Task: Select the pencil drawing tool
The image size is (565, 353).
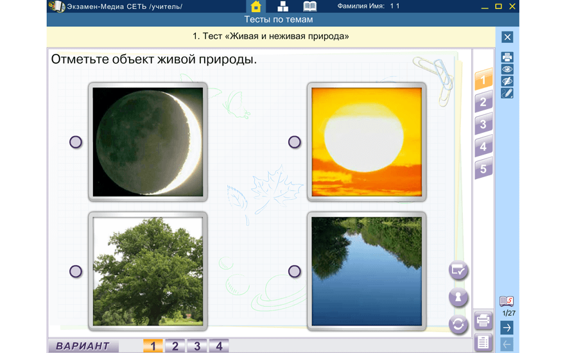Action: (x=507, y=93)
